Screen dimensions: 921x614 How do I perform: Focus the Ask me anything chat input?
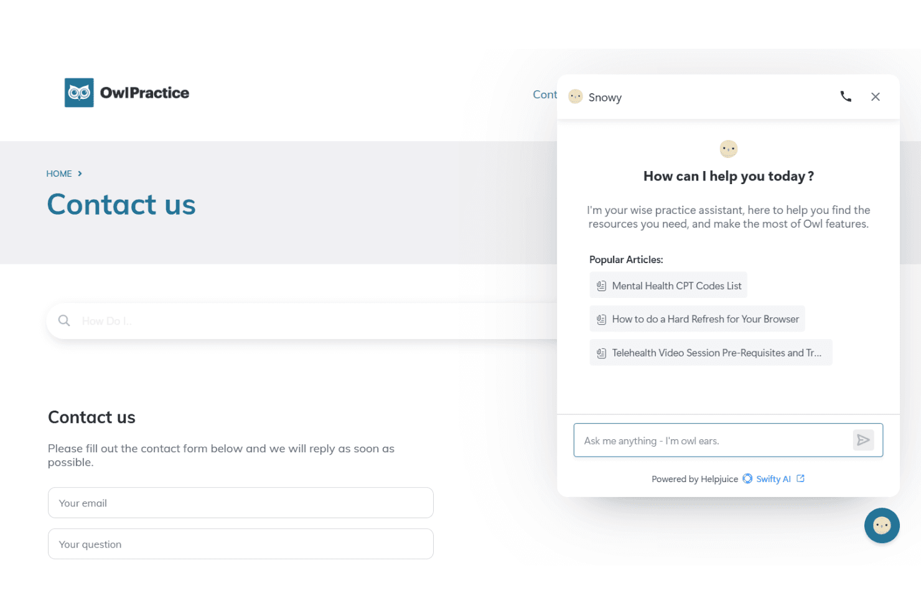point(713,440)
